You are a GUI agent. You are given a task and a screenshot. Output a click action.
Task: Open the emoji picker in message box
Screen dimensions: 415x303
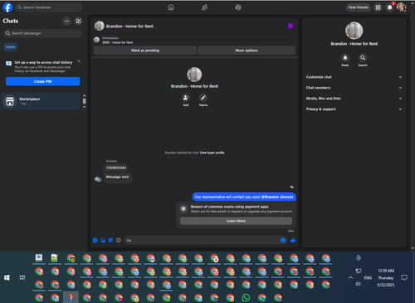point(283,240)
